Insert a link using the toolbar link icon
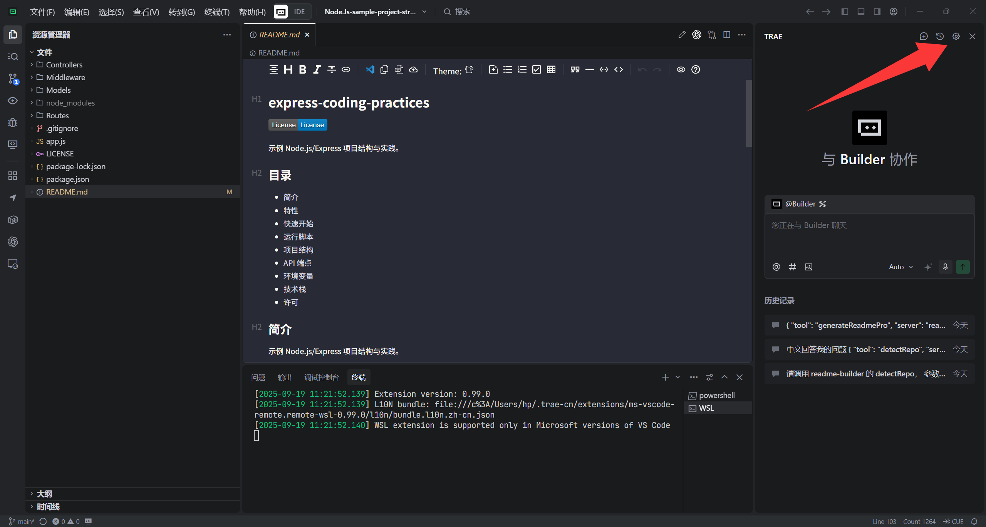 point(346,69)
